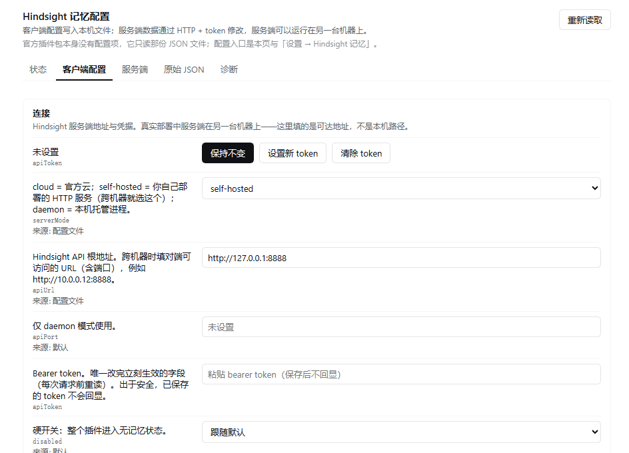Screen dimensions: 629x453
Task: Click the 来源: 默认 text under apiPort
Action: coord(51,348)
